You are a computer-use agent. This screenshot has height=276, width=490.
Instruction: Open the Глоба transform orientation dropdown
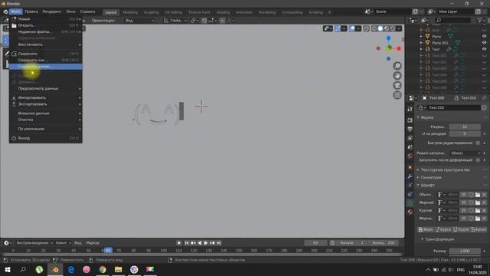pos(175,21)
